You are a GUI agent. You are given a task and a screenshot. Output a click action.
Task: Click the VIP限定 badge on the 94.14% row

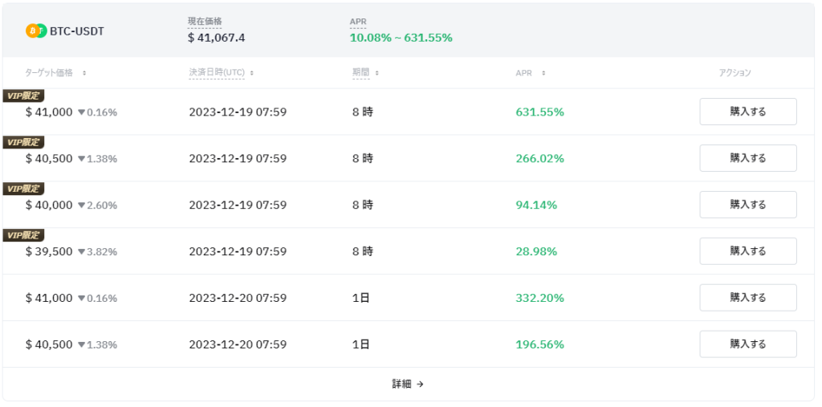pyautogui.click(x=23, y=189)
